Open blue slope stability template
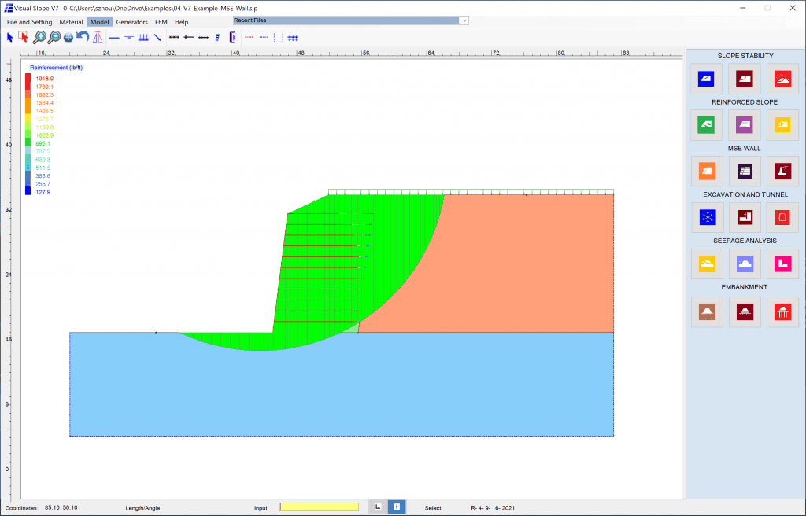This screenshot has width=806, height=516. pyautogui.click(x=706, y=79)
